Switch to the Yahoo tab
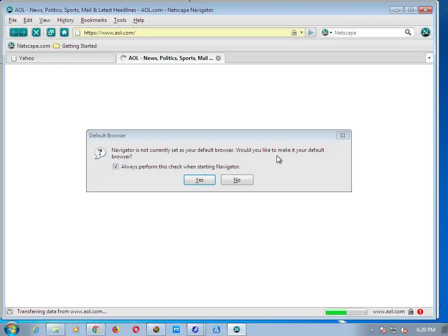This screenshot has height=336, width=448. click(61, 58)
